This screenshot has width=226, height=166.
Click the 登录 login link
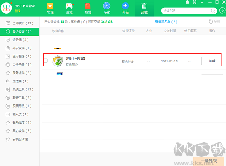tap(18, 11)
